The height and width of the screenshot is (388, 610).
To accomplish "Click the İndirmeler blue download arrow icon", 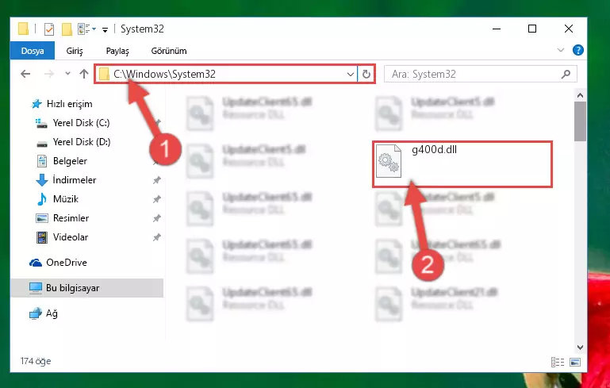I will (41, 180).
